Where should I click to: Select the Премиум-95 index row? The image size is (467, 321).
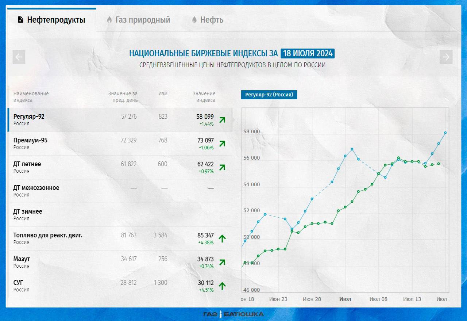[x=120, y=144]
